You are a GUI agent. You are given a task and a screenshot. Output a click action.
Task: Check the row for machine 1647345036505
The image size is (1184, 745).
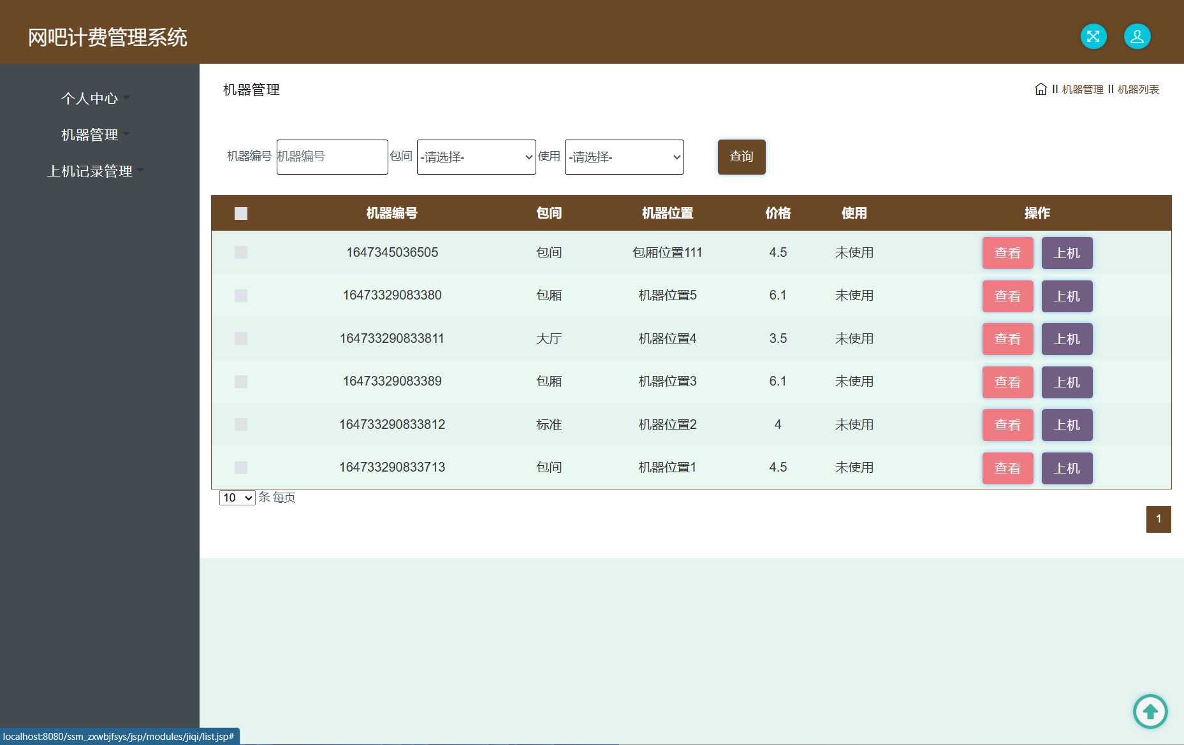[241, 252]
